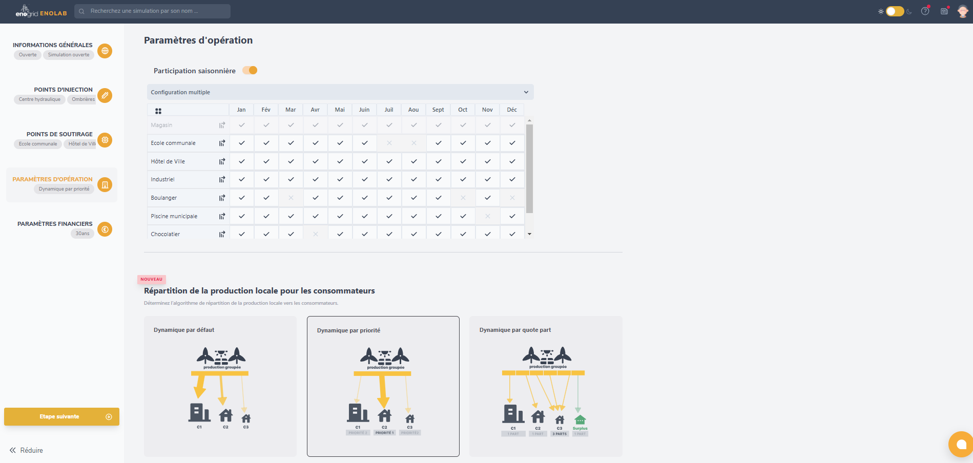Screen dimensions: 973x463
Task: Collapse the sidebar with Réduire
Action: 26,450
